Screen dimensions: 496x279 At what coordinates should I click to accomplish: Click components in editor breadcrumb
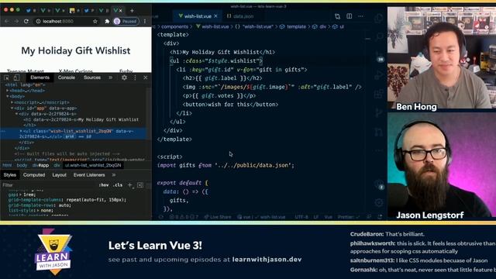point(174,27)
